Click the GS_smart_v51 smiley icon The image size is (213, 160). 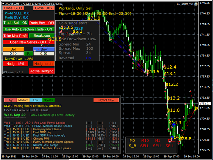click(x=196, y=4)
